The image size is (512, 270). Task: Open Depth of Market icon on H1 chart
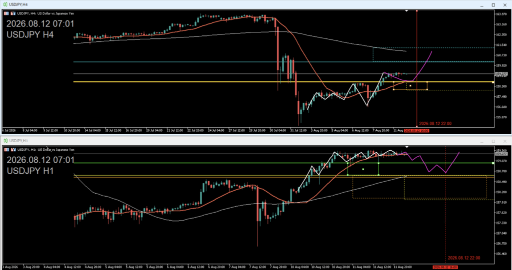(13, 150)
